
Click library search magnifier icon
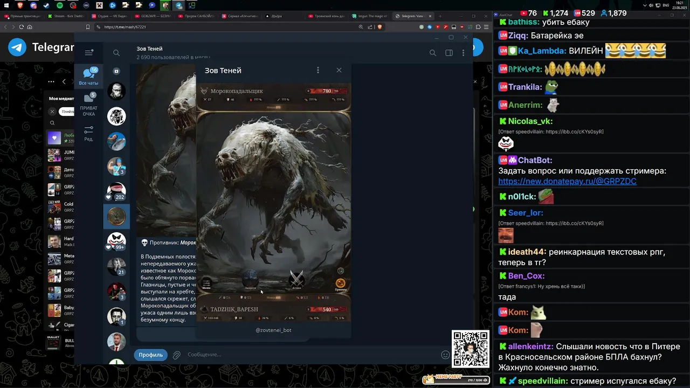point(52,123)
